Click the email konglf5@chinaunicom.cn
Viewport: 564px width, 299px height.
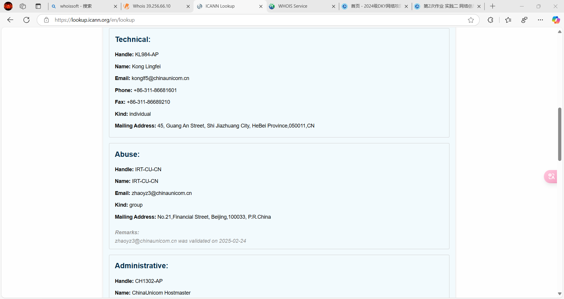[x=160, y=78]
